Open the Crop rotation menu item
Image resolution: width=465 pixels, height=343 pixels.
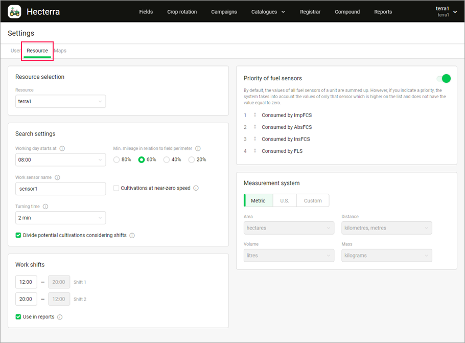click(x=182, y=12)
